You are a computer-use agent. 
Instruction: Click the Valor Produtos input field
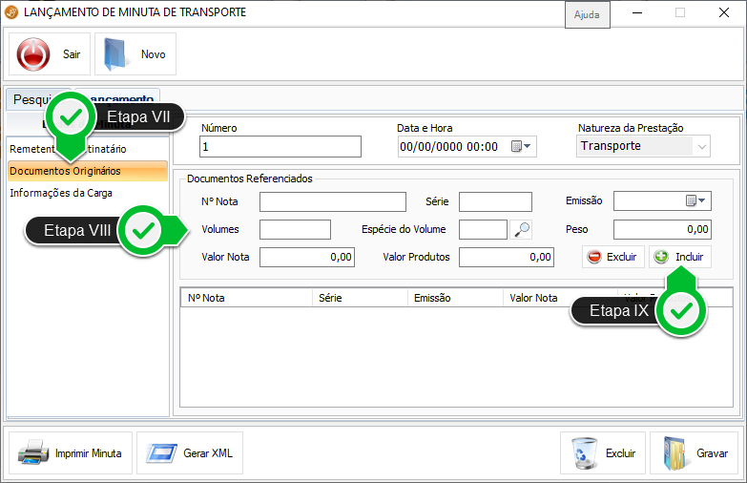click(507, 257)
